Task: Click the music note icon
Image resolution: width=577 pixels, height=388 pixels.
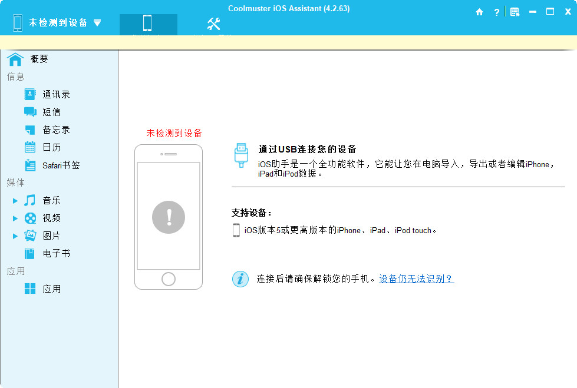Action: click(x=30, y=200)
